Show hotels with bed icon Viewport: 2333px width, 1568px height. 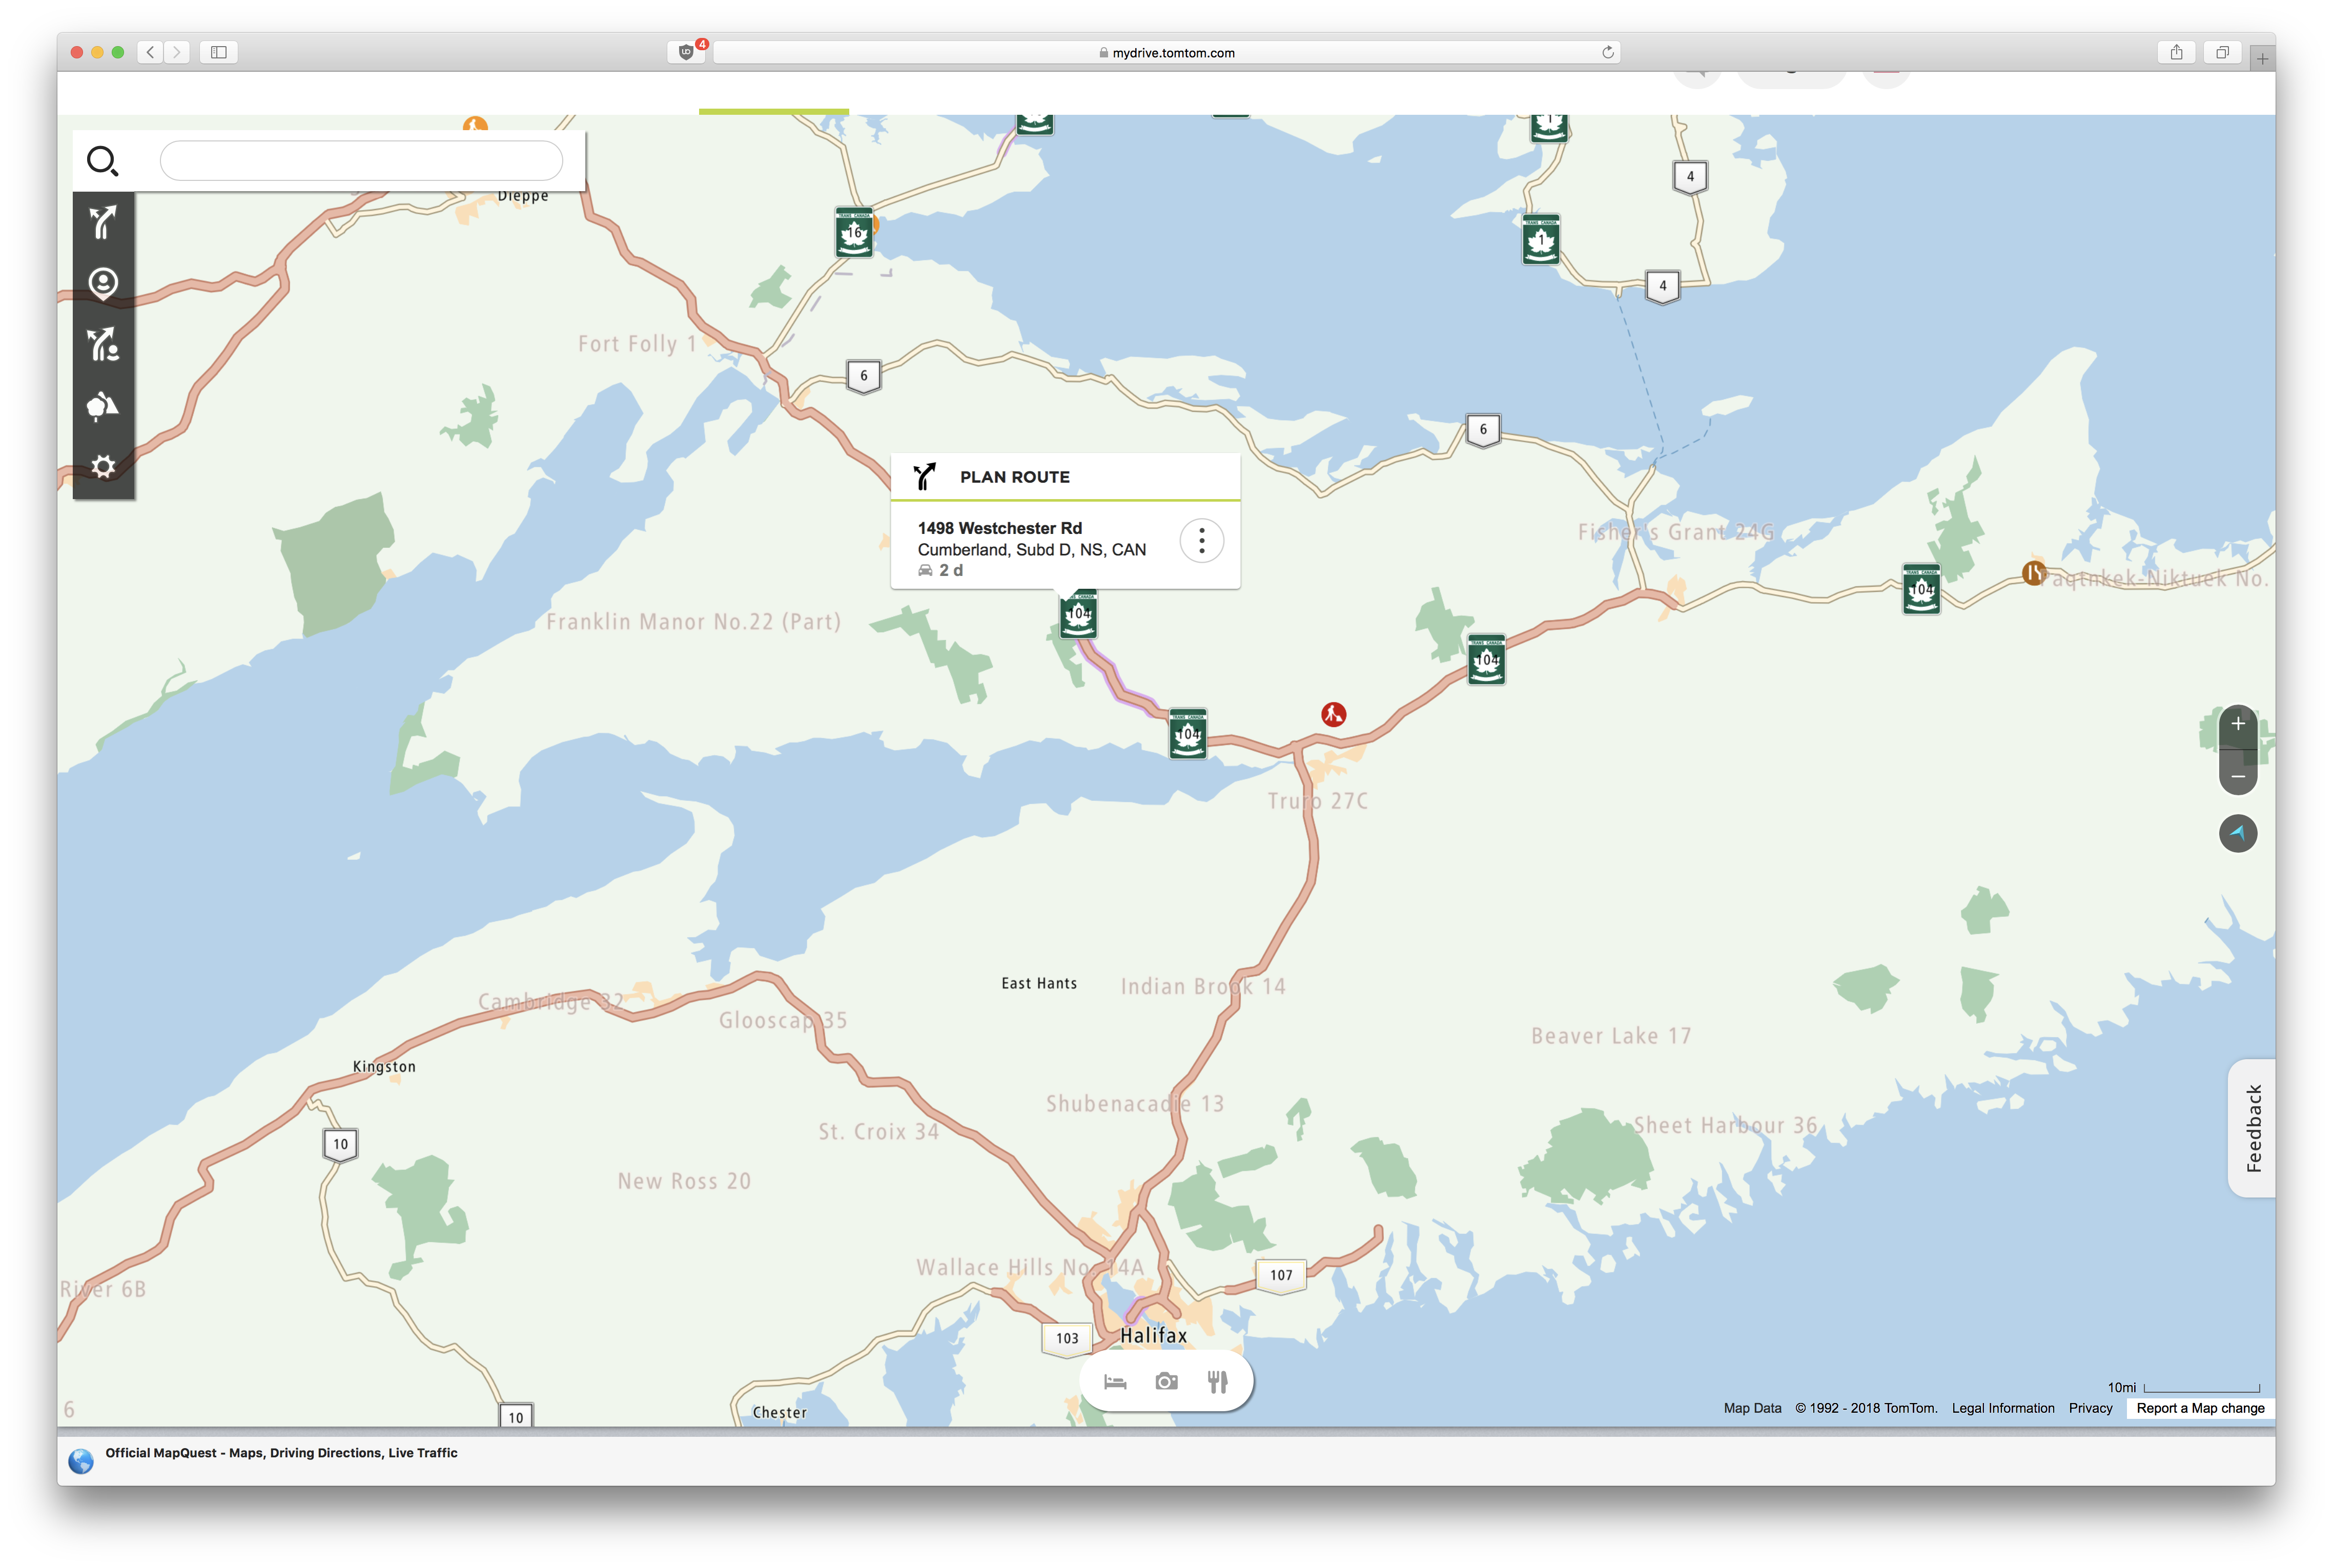[x=1115, y=1382]
